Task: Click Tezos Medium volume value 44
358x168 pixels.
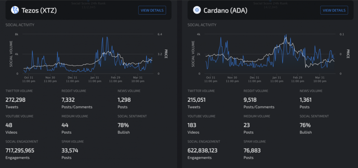Action: 65,125
